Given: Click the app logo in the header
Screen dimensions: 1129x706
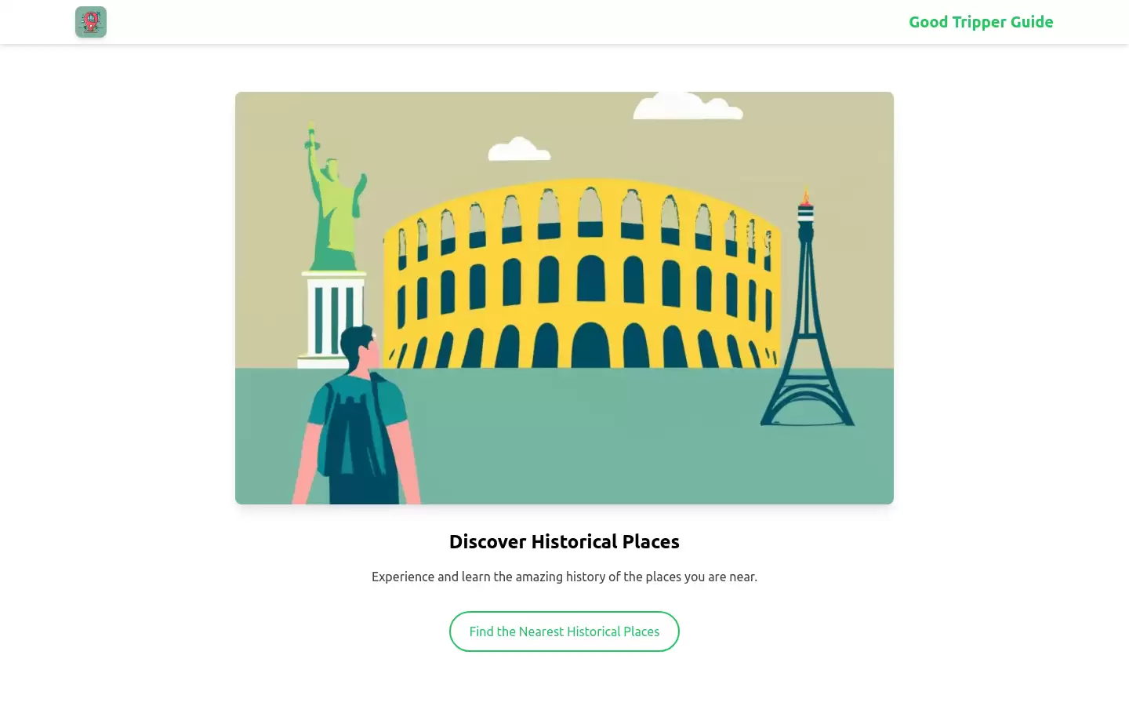Looking at the screenshot, I should [x=91, y=22].
